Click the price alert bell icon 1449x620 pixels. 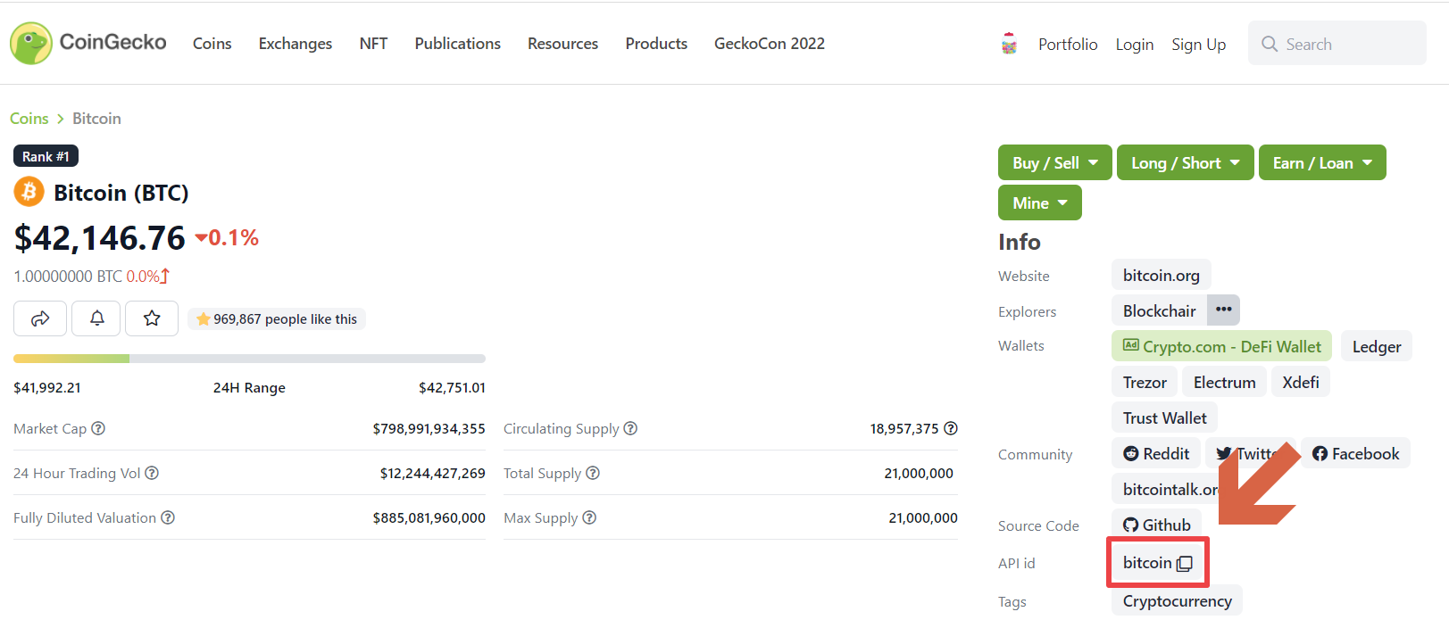[x=96, y=318]
